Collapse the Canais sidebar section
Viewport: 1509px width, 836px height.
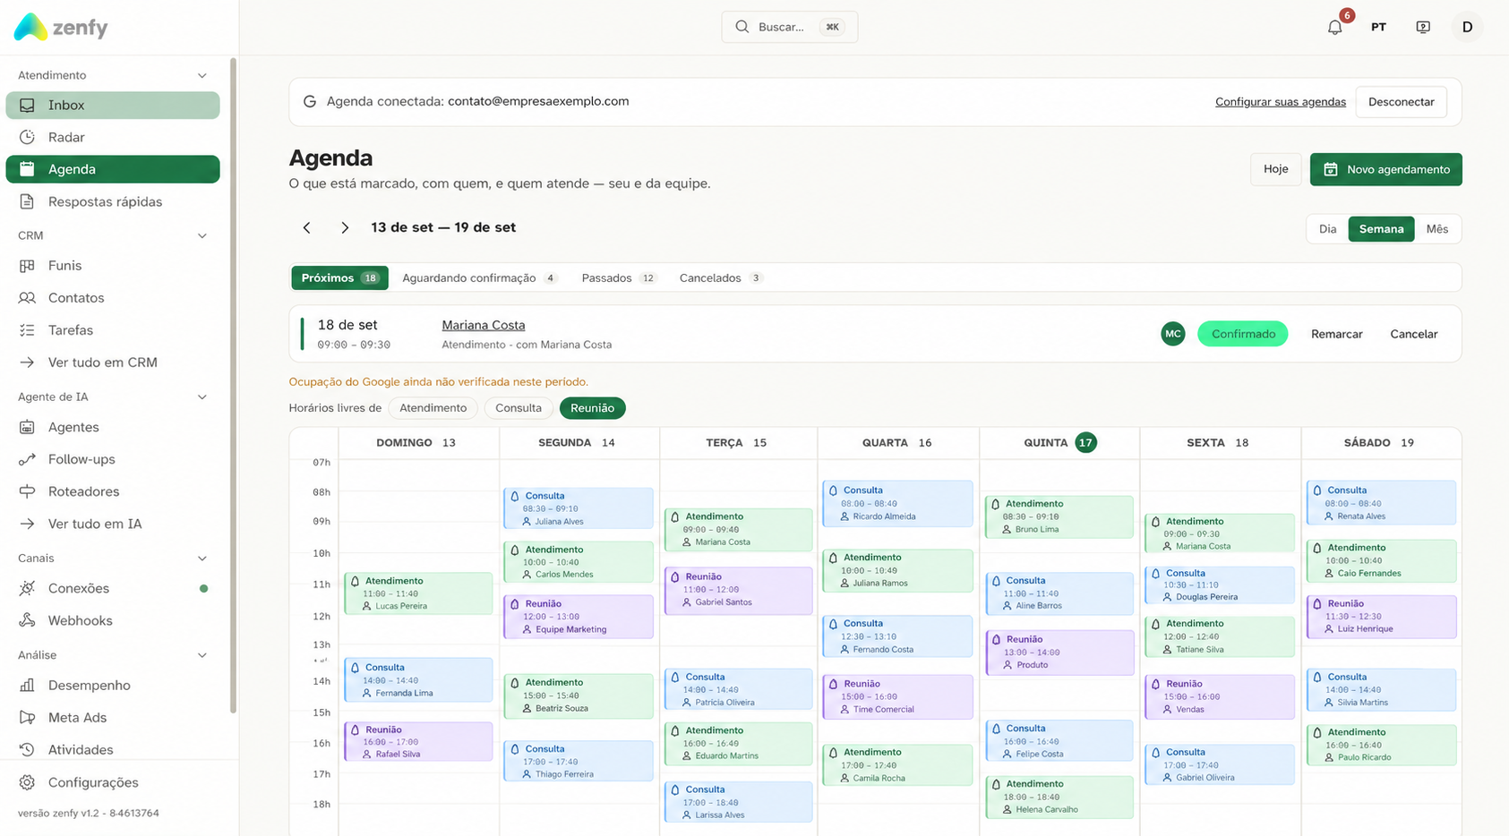click(202, 558)
